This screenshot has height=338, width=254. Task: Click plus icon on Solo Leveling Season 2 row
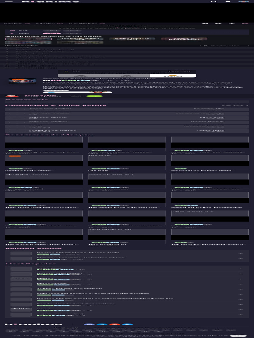coord(241,294)
